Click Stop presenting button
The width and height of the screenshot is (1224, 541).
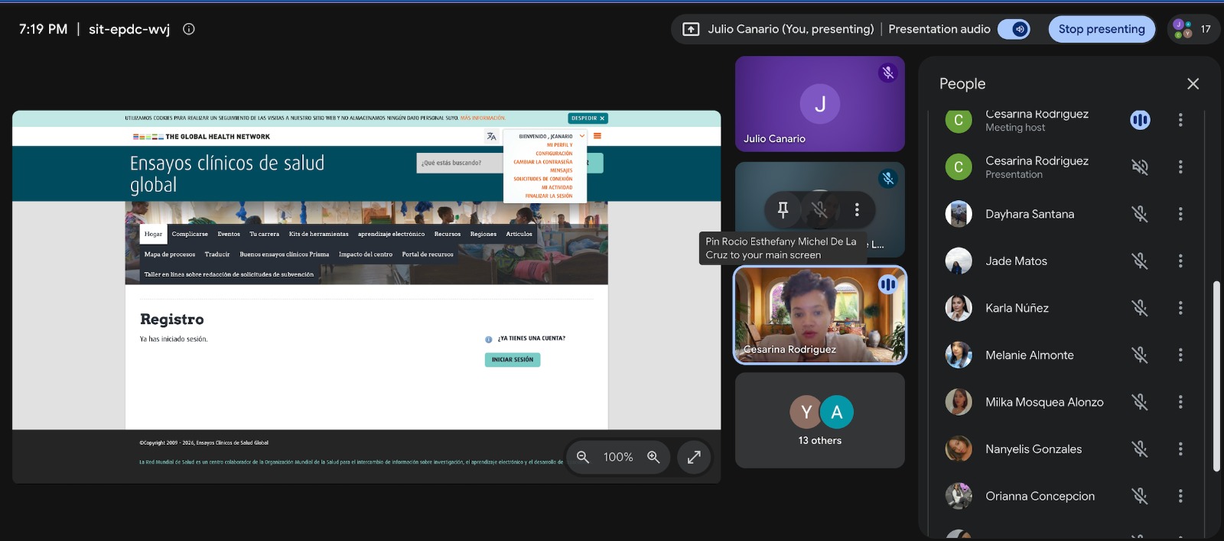(x=1102, y=29)
